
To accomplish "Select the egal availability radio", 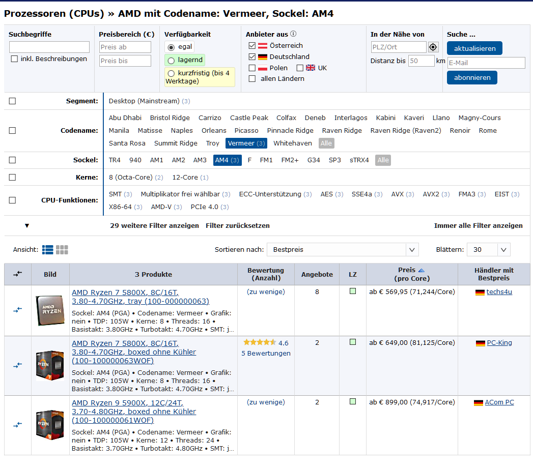I will (172, 47).
